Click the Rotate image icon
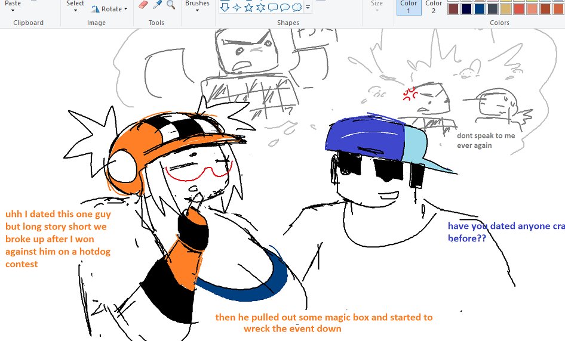This screenshot has height=341, width=565. 95,9
